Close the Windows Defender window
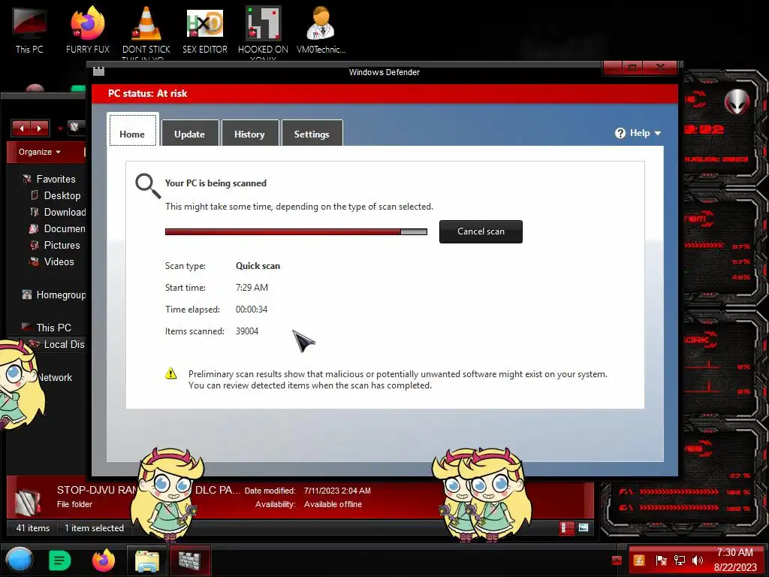The width and height of the screenshot is (769, 577). tap(660, 68)
